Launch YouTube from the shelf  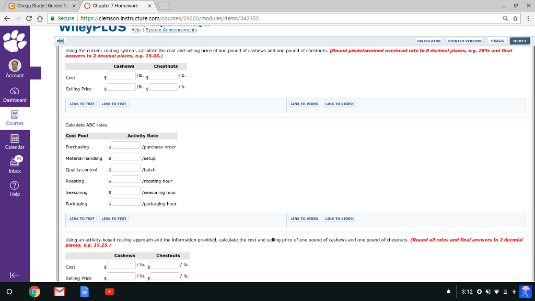pyautogui.click(x=110, y=292)
